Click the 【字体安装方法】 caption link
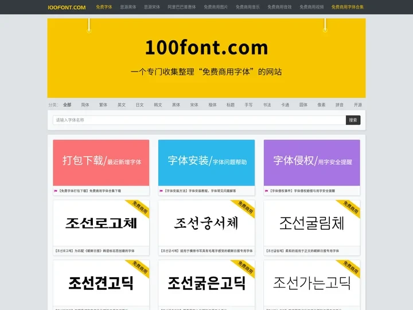Viewport: 413px width, 310px height. (200, 191)
